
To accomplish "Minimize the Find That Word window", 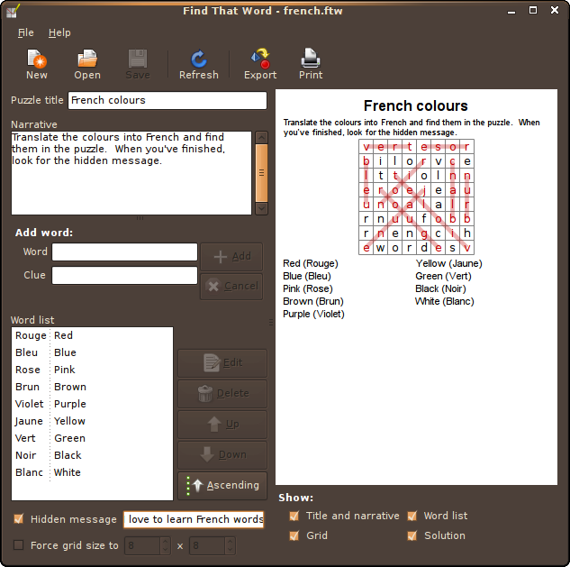I will tap(511, 12).
